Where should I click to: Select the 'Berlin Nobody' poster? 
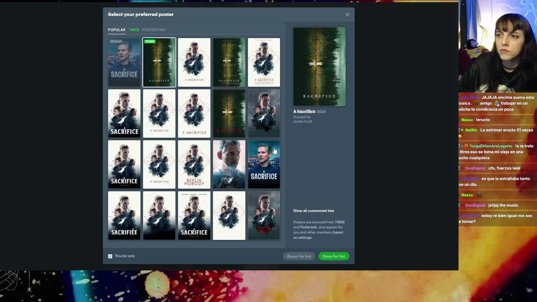194,164
